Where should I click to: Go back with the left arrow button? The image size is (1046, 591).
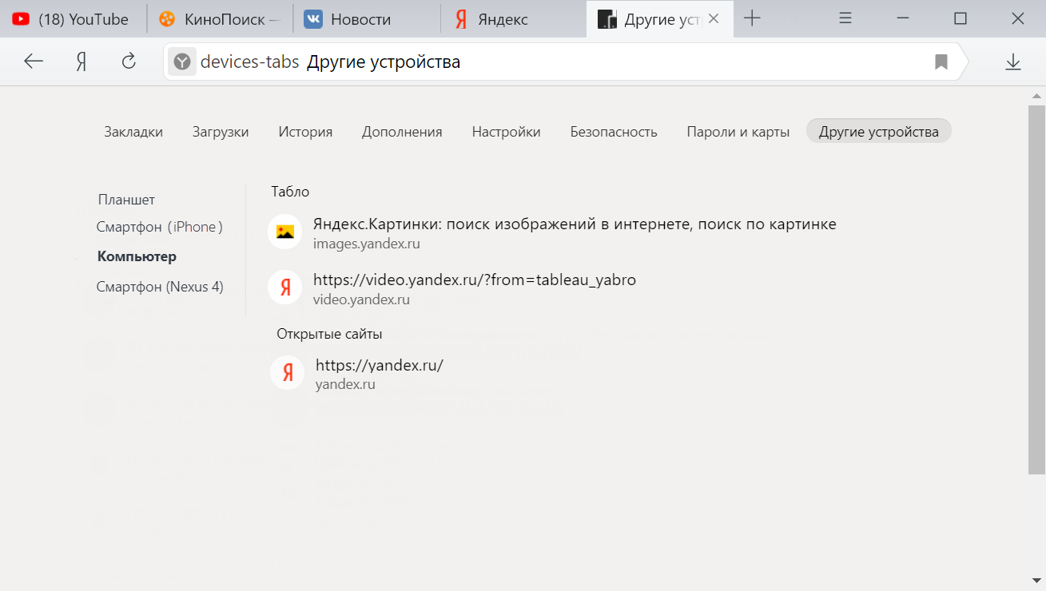34,61
